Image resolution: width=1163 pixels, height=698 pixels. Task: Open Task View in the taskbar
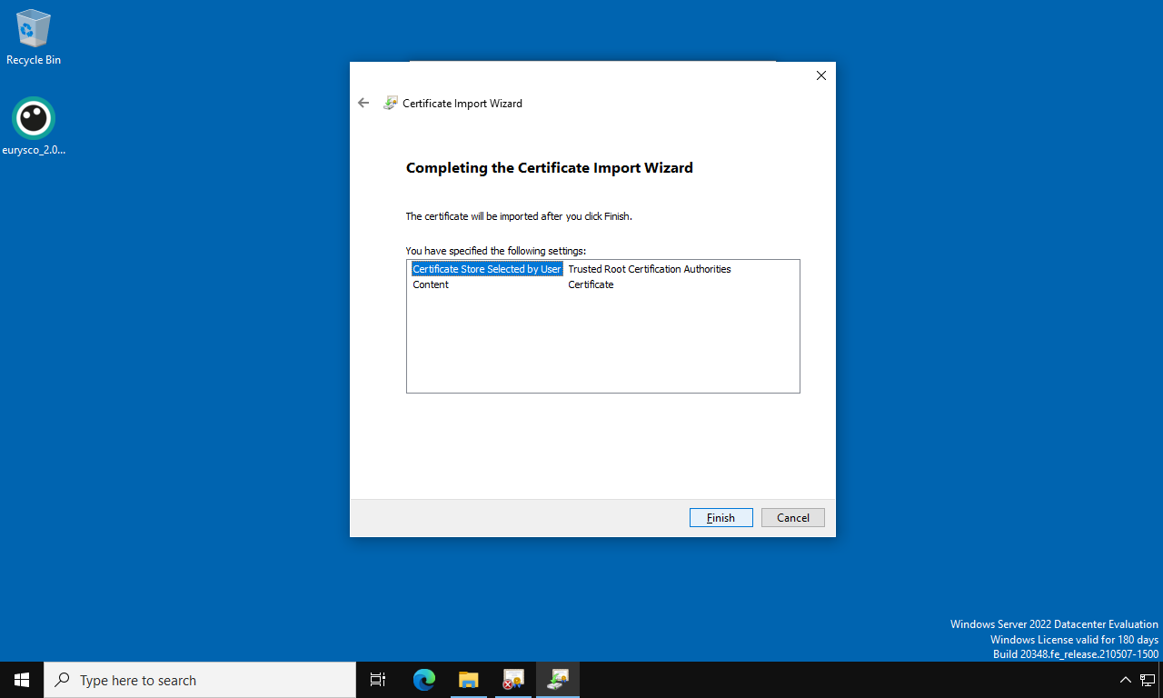(378, 680)
